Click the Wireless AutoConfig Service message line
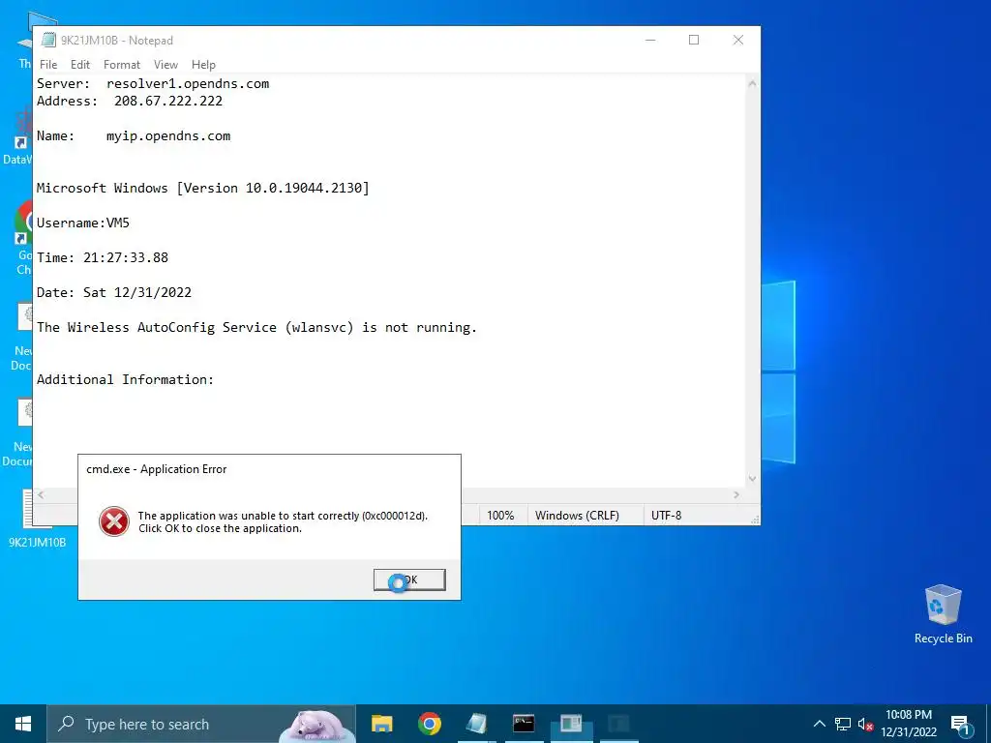991x743 pixels. (256, 327)
